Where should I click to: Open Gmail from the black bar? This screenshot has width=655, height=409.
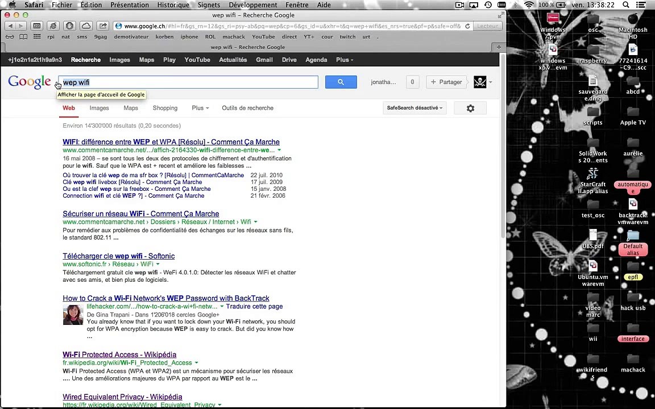(264, 60)
